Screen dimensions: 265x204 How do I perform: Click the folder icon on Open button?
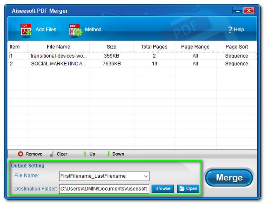click(182, 189)
